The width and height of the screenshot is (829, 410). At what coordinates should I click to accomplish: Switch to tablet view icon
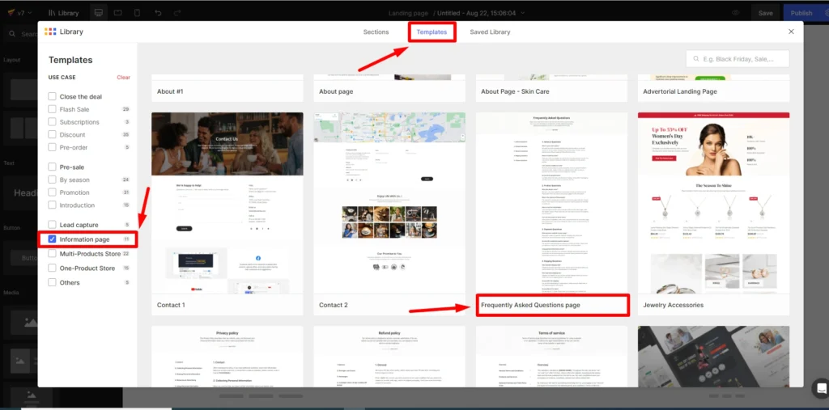click(117, 13)
